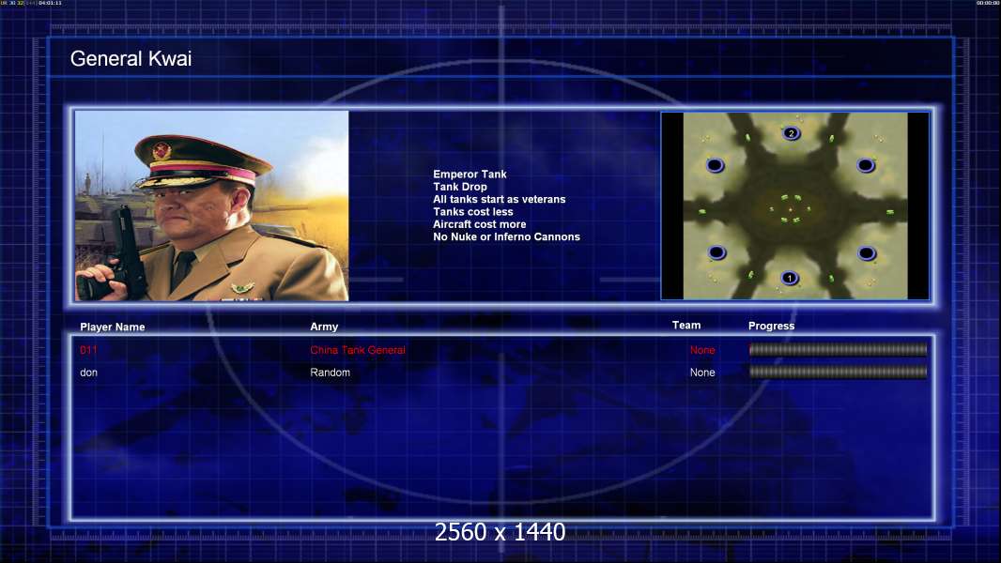
Task: Click the red "None" team value for 011
Action: (x=702, y=350)
